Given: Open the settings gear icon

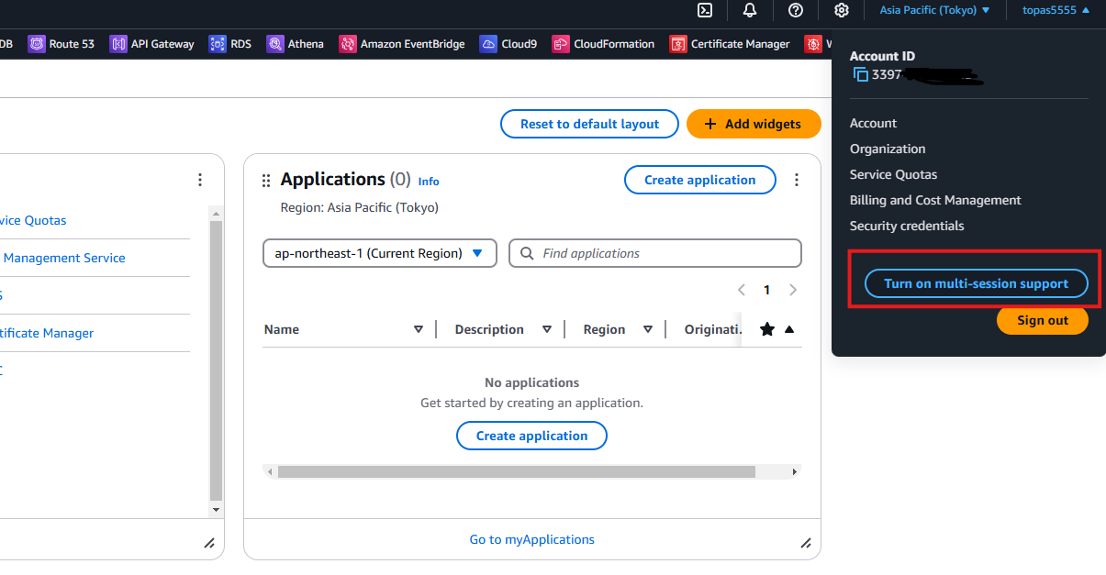Looking at the screenshot, I should coord(841,10).
